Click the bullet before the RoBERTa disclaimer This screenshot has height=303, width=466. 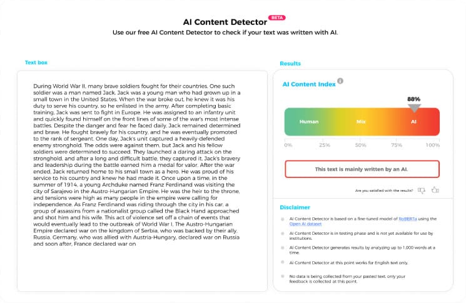coord(283,219)
